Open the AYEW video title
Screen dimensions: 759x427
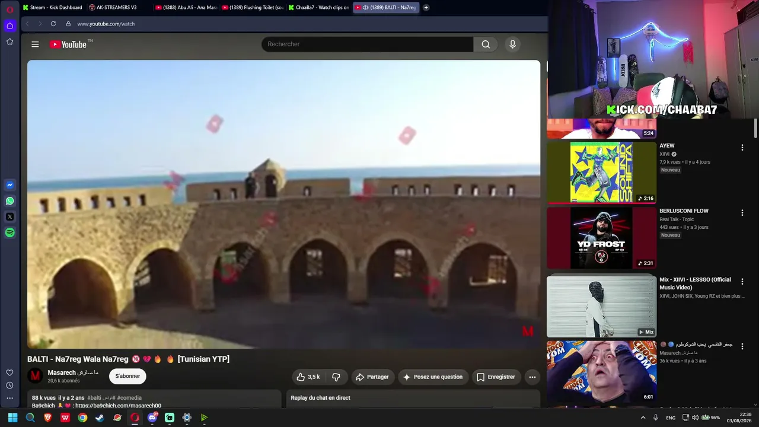667,146
